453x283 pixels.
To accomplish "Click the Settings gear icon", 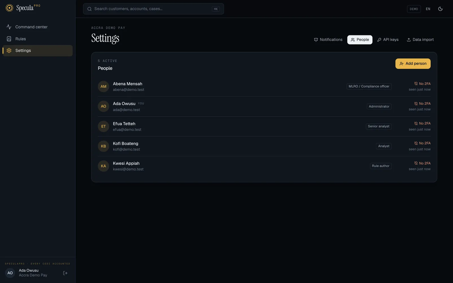I will pyautogui.click(x=9, y=50).
